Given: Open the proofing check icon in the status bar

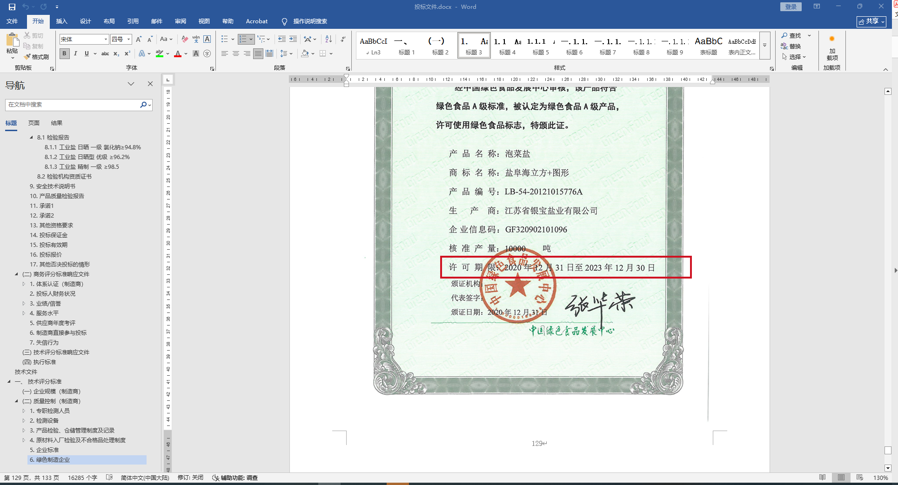Looking at the screenshot, I should (109, 478).
